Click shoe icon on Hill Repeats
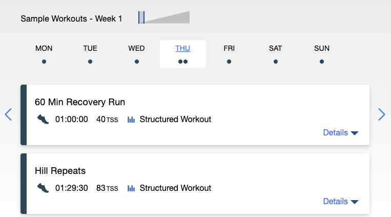Image resolution: width=391 pixels, height=217 pixels. [x=43, y=188]
